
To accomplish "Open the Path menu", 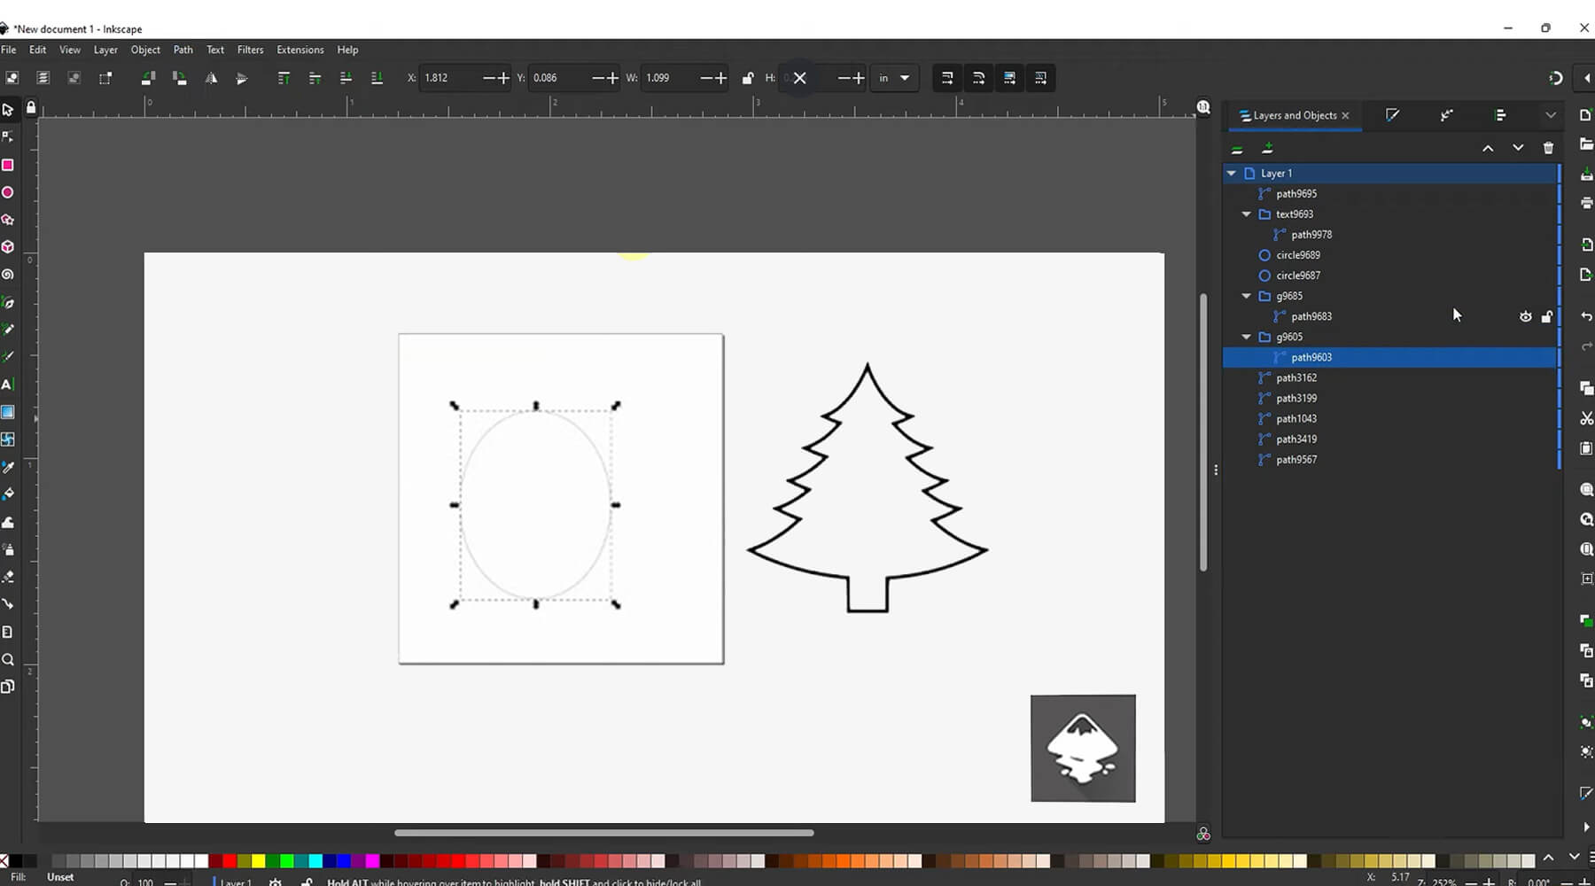I will coord(183,50).
